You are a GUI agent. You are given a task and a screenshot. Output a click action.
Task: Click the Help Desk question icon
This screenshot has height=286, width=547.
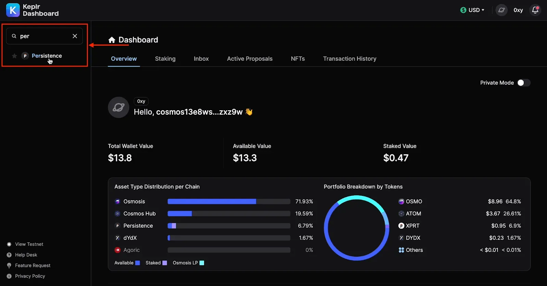point(9,255)
